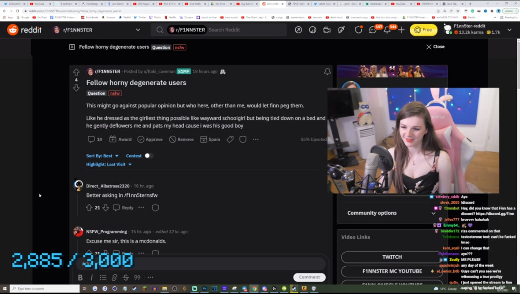
Task: Open the post's three-dot more options
Action: point(256,139)
